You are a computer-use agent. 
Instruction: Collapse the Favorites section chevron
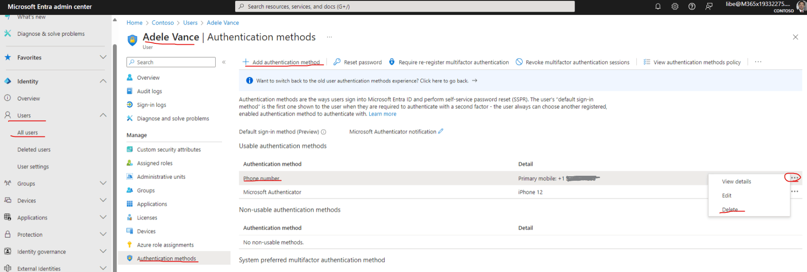[103, 57]
